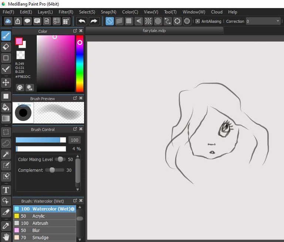This screenshot has width=284, height=242.
Task: Pop out the Color panel
Action: click(x=75, y=31)
